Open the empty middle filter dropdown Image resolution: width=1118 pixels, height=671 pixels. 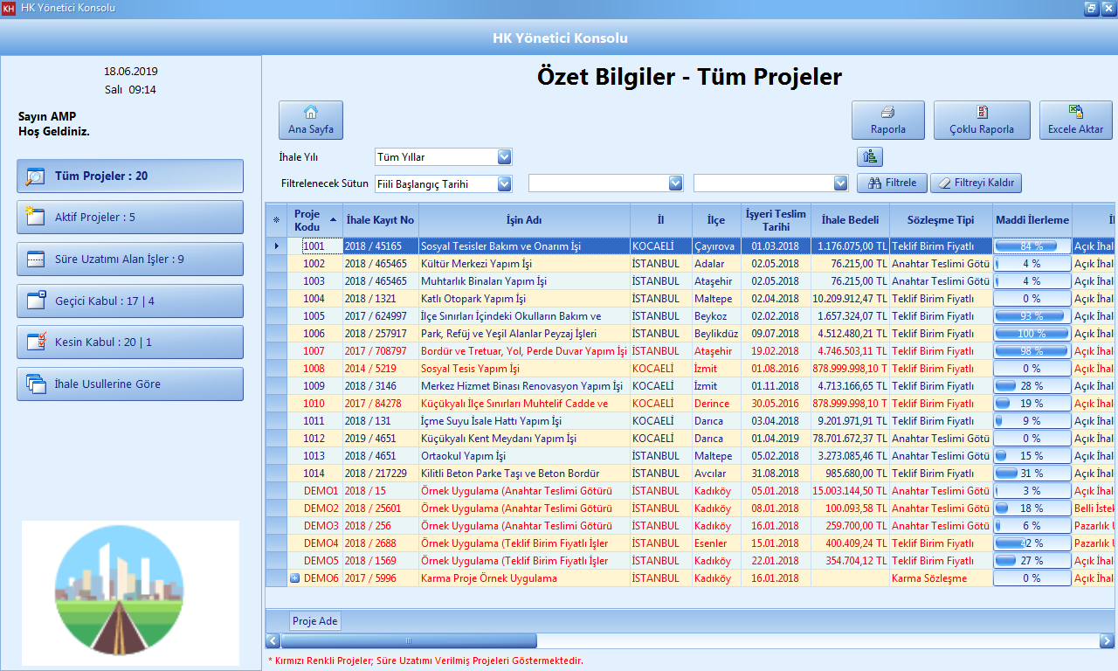(x=674, y=183)
